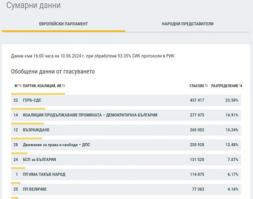Click the ГЛАСОВЕ column header
Viewport: 253px width, 199px height.
pos(196,86)
